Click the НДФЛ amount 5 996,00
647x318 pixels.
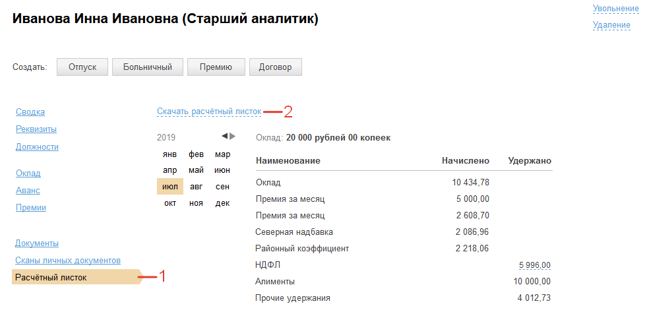535,265
